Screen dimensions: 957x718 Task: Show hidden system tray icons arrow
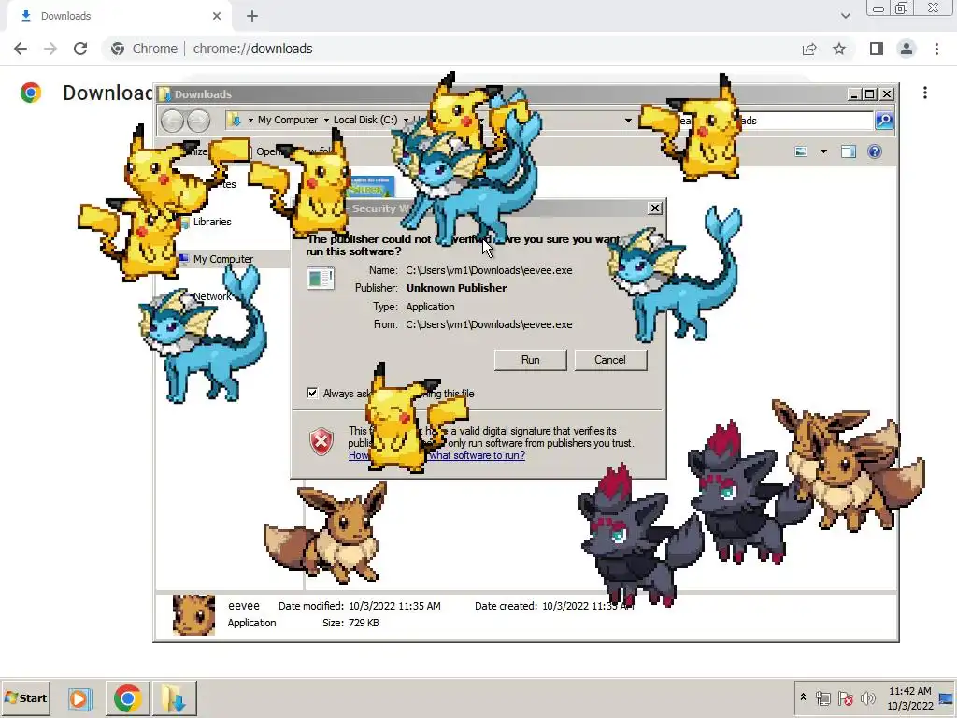803,697
